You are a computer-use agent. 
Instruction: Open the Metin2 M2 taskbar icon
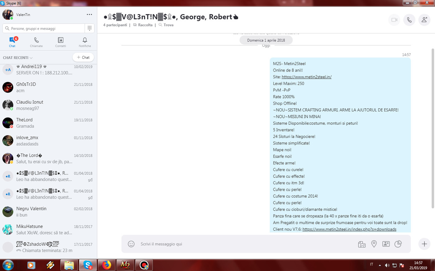point(125,265)
